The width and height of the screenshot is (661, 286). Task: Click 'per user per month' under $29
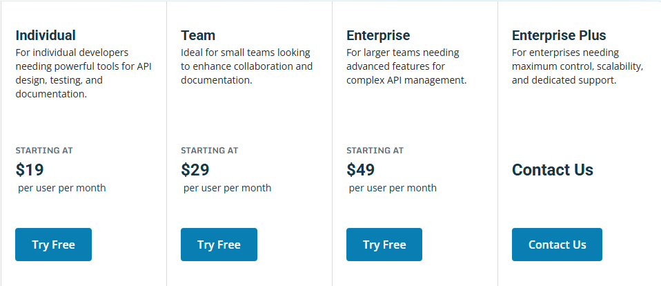click(227, 188)
